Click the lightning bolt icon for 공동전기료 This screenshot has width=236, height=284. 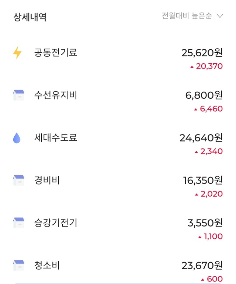(x=17, y=53)
